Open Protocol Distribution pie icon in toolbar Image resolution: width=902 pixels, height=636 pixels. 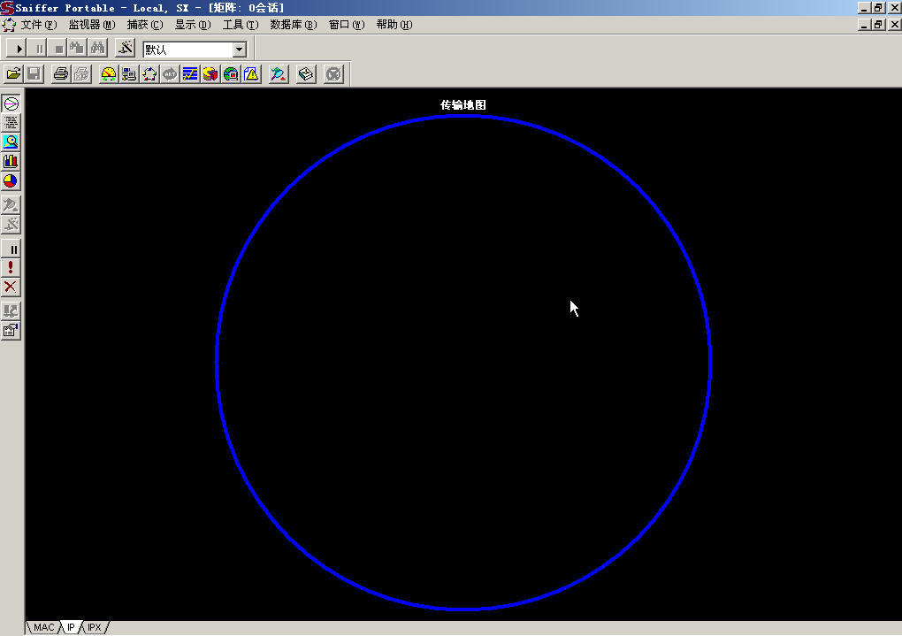pyautogui.click(x=210, y=74)
